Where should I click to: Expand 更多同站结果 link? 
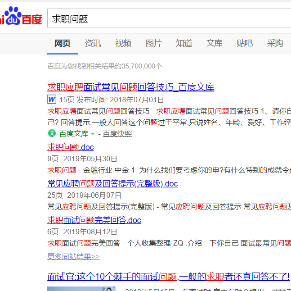[x=73, y=256]
